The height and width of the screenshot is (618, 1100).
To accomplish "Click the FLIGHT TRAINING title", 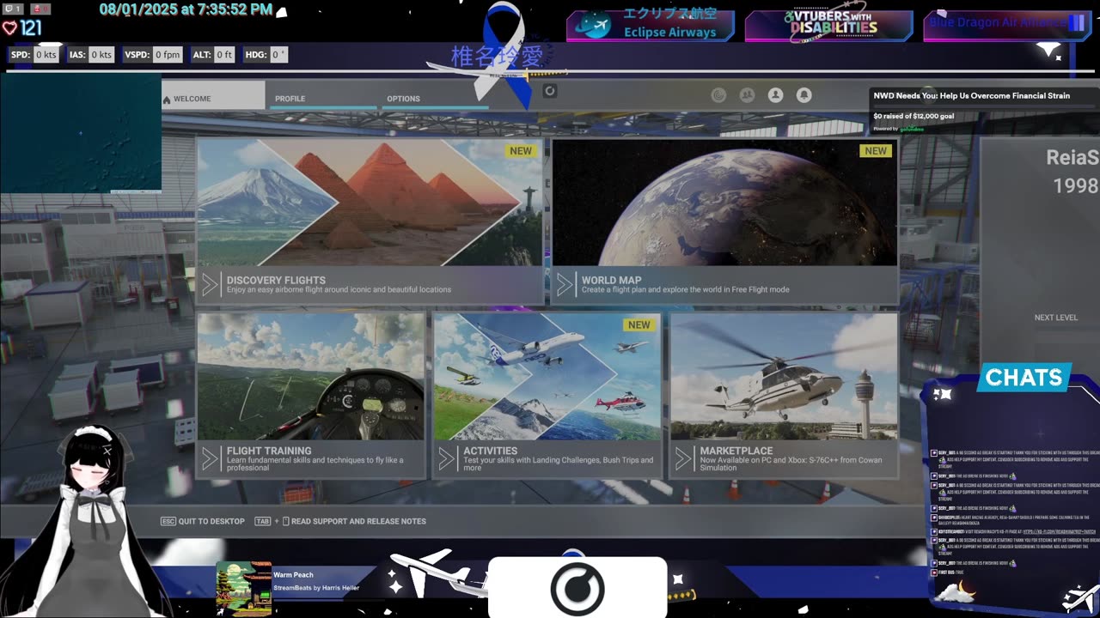I will click(269, 451).
